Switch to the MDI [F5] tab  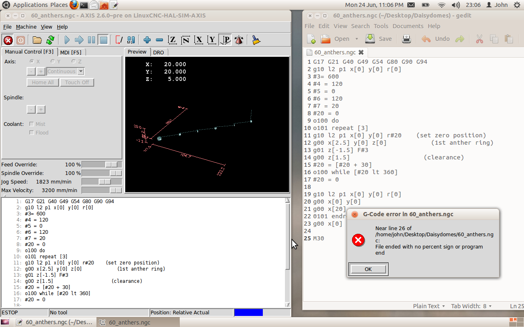click(x=70, y=52)
